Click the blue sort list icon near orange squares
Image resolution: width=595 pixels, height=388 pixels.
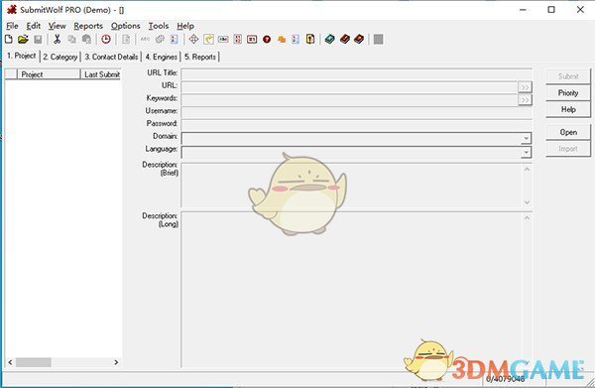point(296,39)
